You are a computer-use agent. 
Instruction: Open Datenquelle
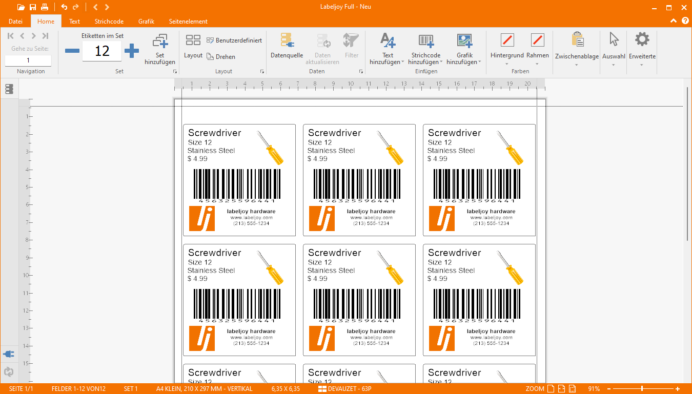click(287, 47)
